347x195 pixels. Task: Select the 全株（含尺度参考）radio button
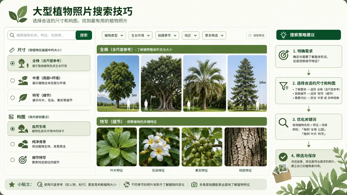[x=12, y=63]
